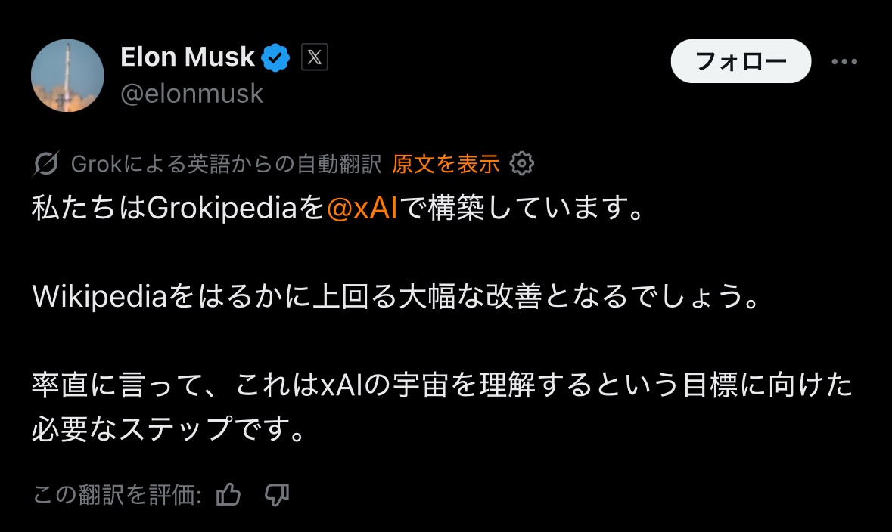892x532 pixels.
Task: Click the Elon Musk display name
Action: click(x=188, y=57)
